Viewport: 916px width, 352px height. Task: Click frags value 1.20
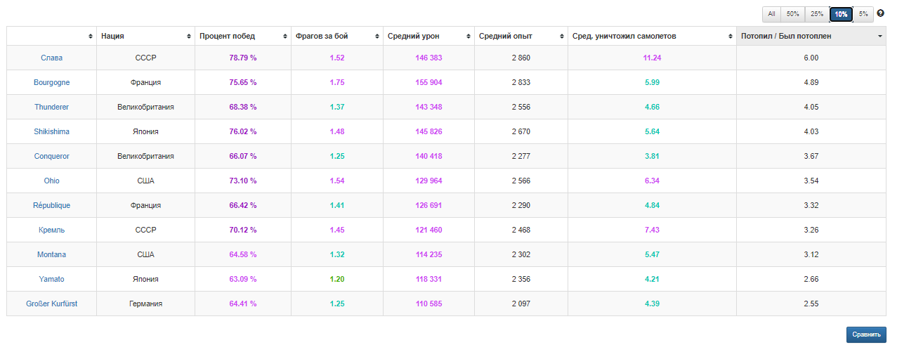[337, 279]
